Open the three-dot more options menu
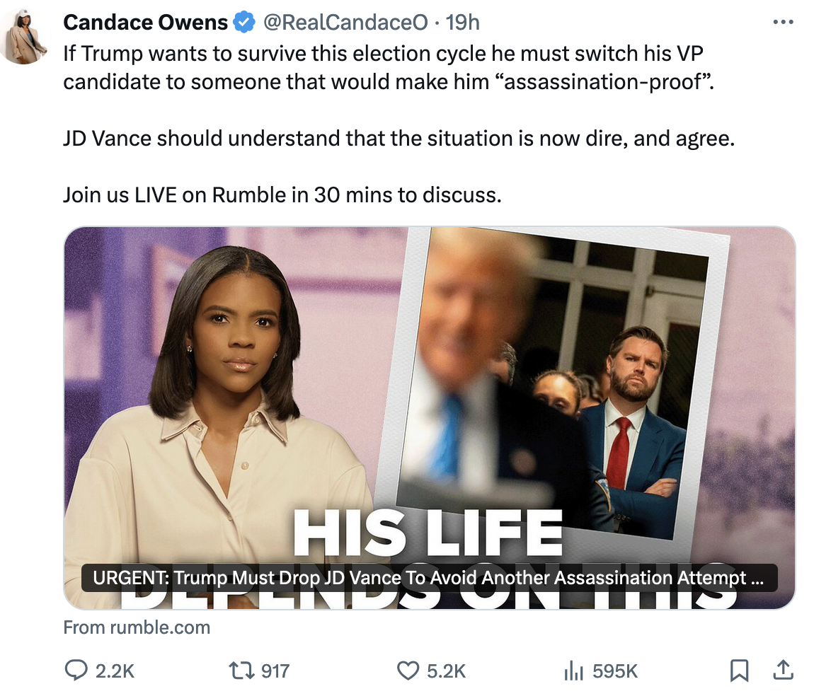The image size is (814, 696). [x=783, y=23]
